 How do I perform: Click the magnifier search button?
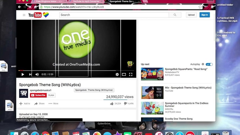175,15
